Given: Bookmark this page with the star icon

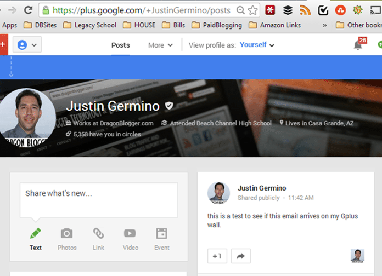Looking at the screenshot, I should coord(252,10).
